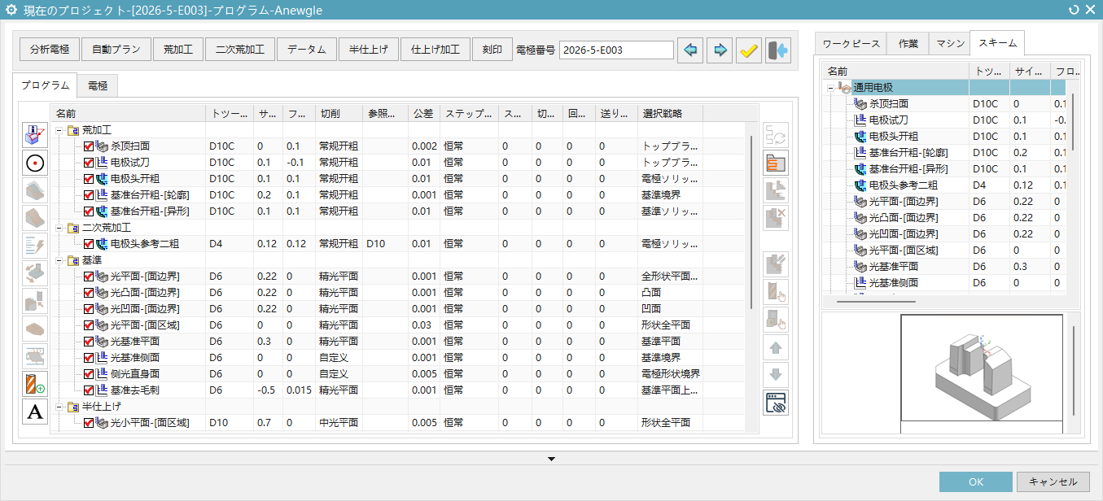
Task: Click the grayed move-down arrow icon
Action: (776, 375)
